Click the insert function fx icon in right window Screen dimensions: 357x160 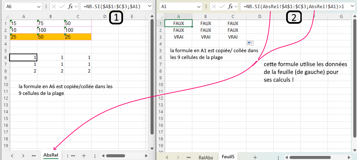[x=232, y=6]
